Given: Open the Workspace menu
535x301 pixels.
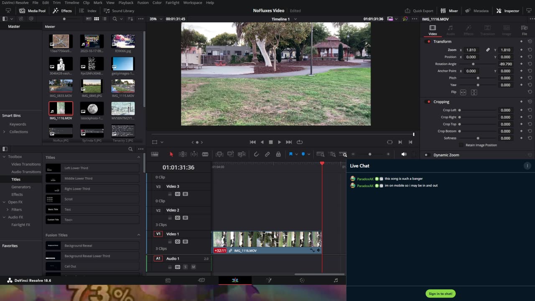Looking at the screenshot, I should click(x=193, y=3).
